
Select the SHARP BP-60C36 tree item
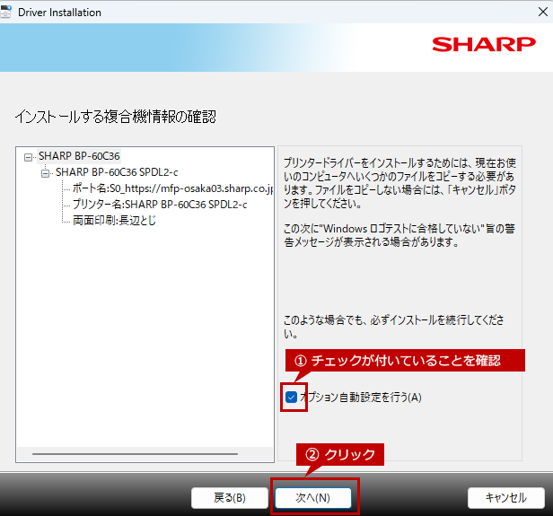point(79,156)
